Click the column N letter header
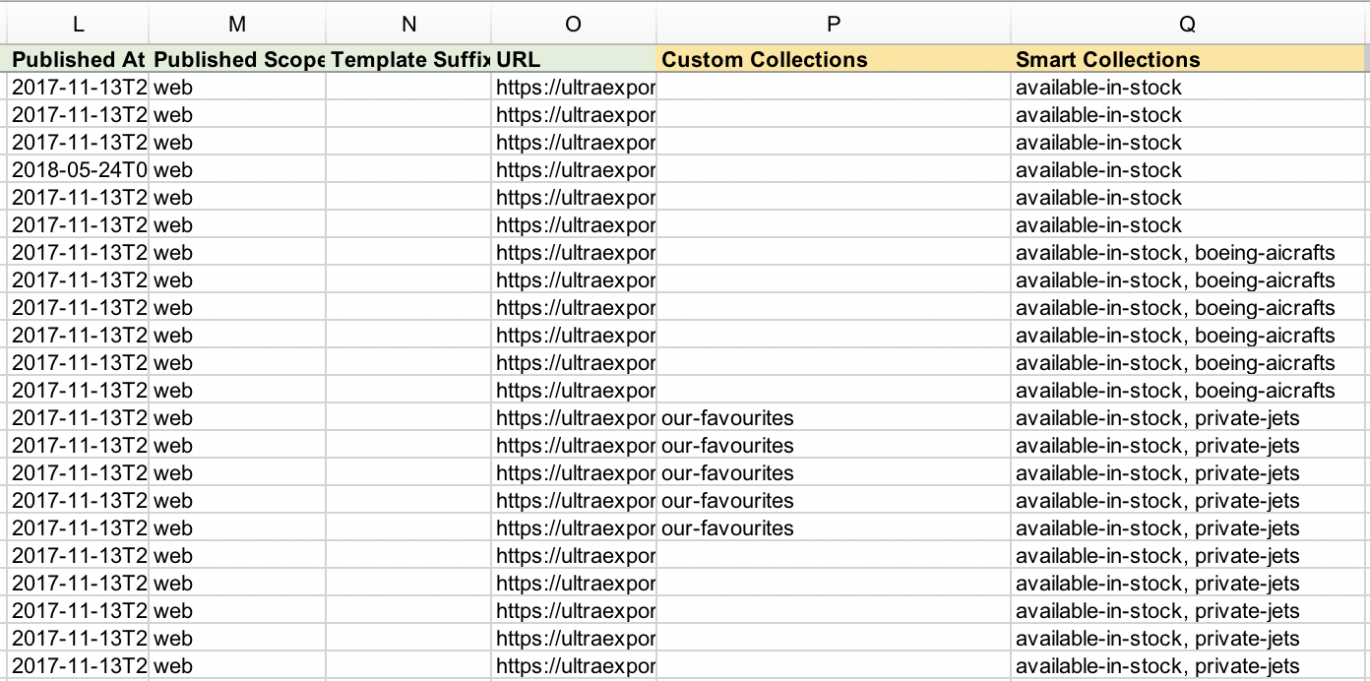Screen dimensions: 1370x681 [408, 25]
